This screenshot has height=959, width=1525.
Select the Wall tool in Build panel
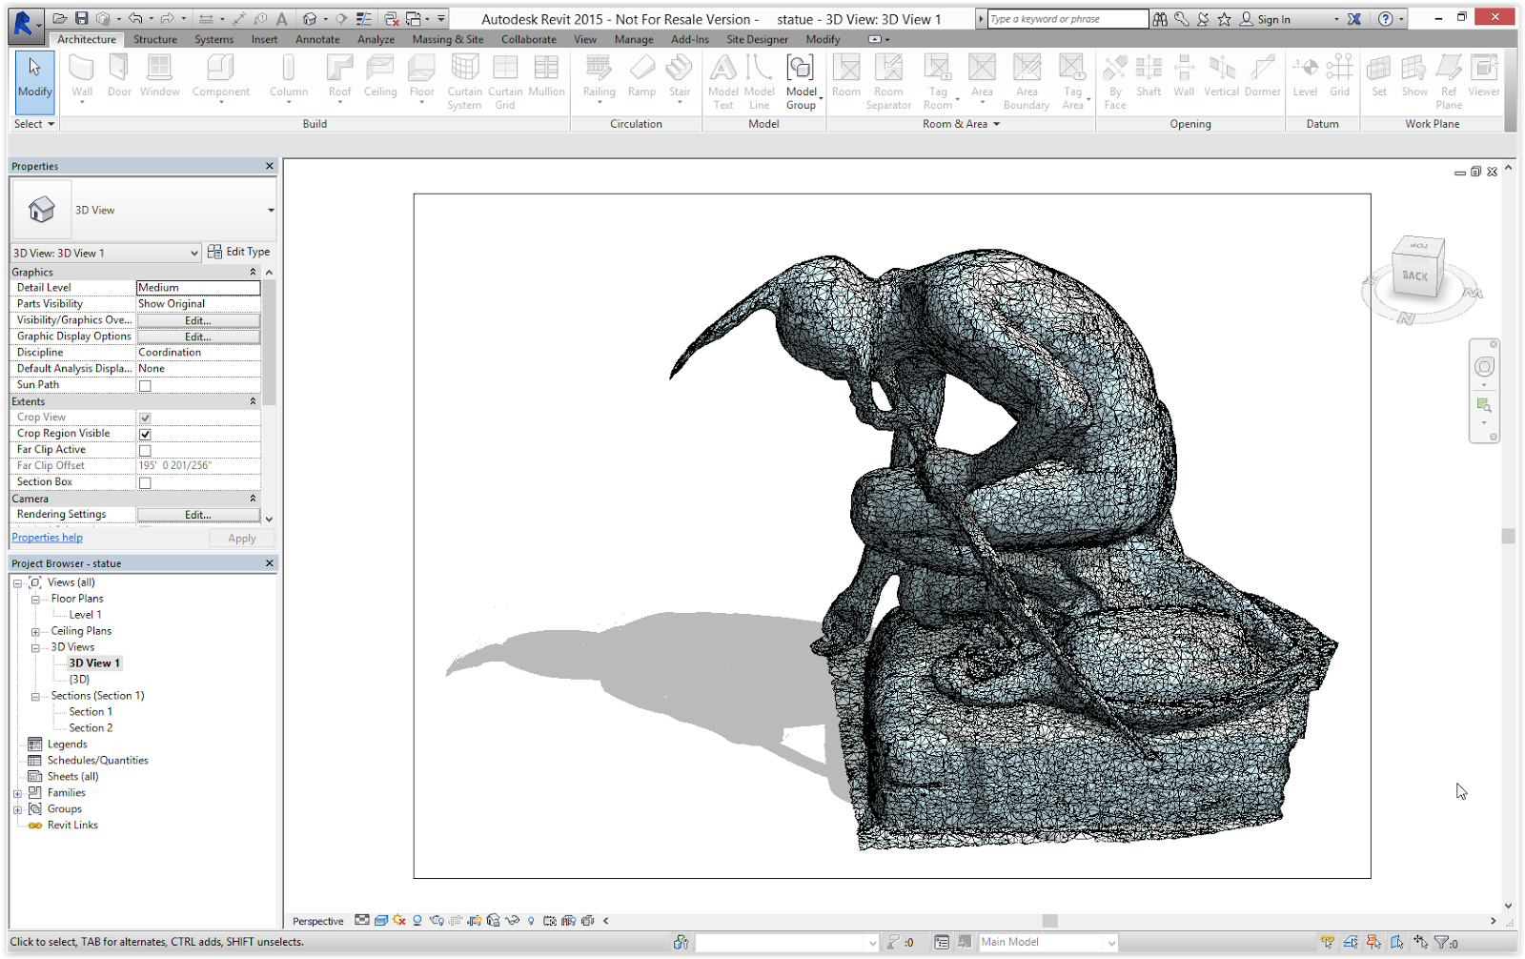(81, 76)
